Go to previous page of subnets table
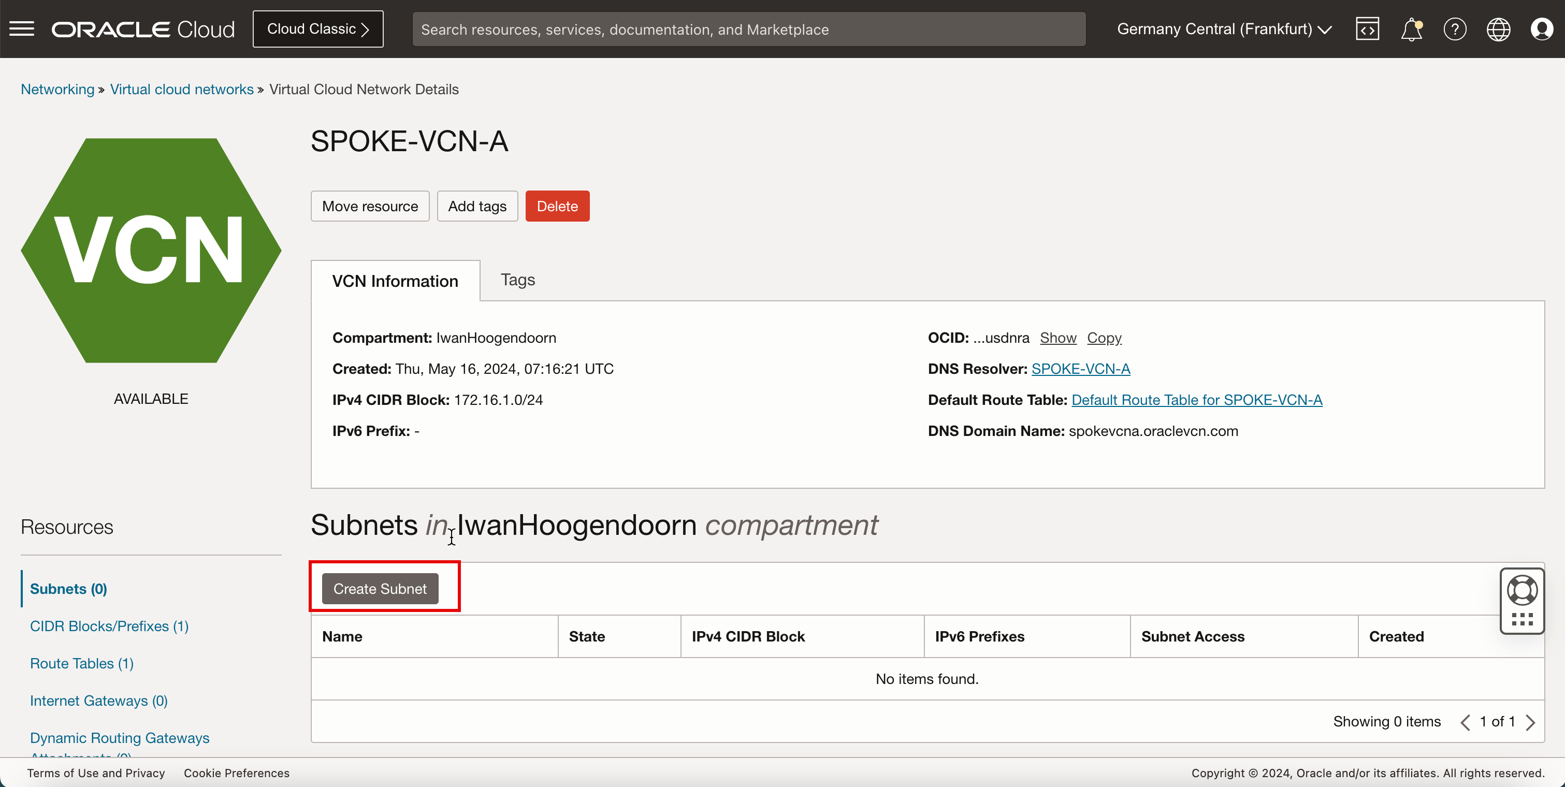 pos(1466,722)
